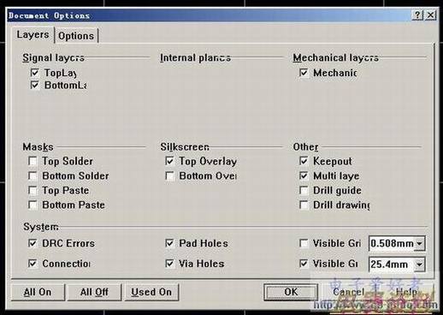
Task: Click the All Off button
Action: [x=94, y=292]
